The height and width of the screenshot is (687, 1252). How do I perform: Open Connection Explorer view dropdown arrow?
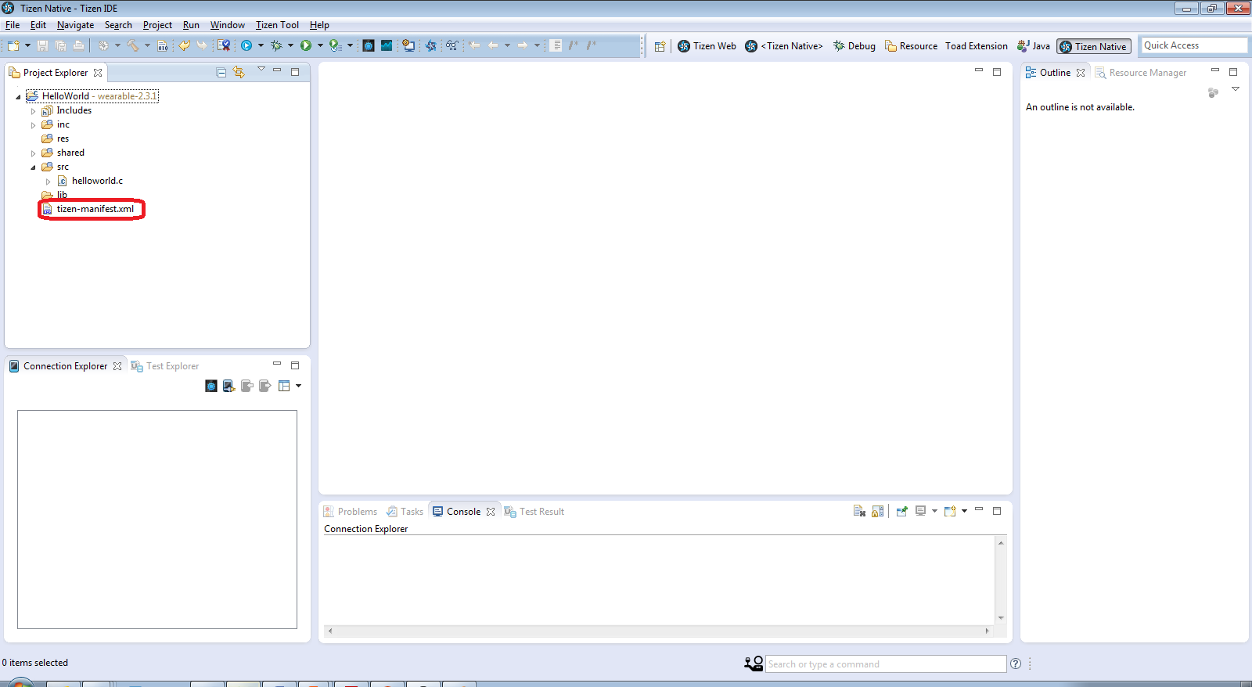[298, 386]
